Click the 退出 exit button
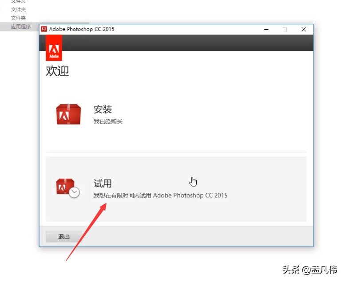 pyautogui.click(x=64, y=236)
